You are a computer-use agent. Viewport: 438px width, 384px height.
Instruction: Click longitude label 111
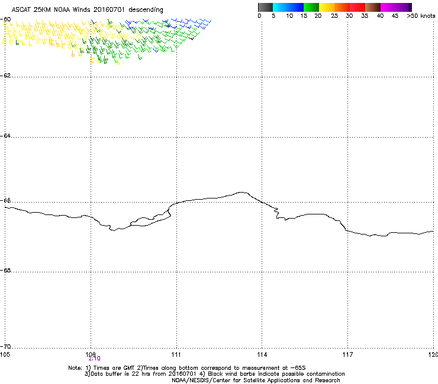(x=176, y=354)
